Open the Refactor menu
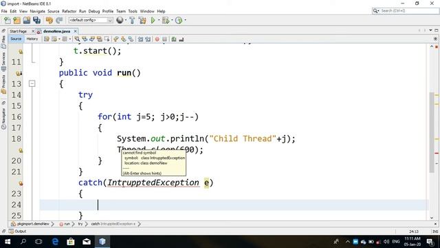 tap(69, 11)
